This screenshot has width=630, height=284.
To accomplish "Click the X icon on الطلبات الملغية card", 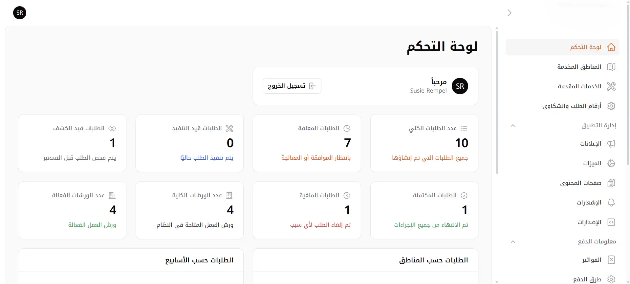I will coord(347,195).
